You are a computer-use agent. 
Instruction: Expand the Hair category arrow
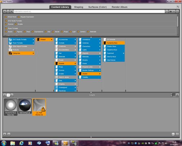point(75,53)
